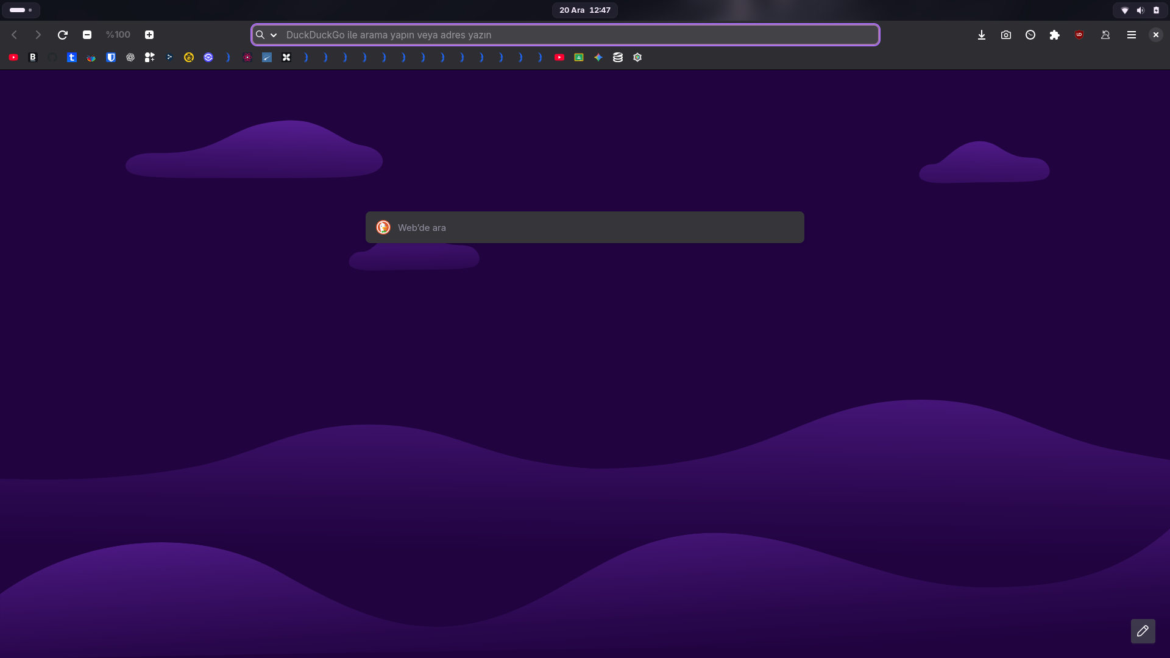Open the history clock icon
Viewport: 1170px width, 658px height.
point(1030,35)
